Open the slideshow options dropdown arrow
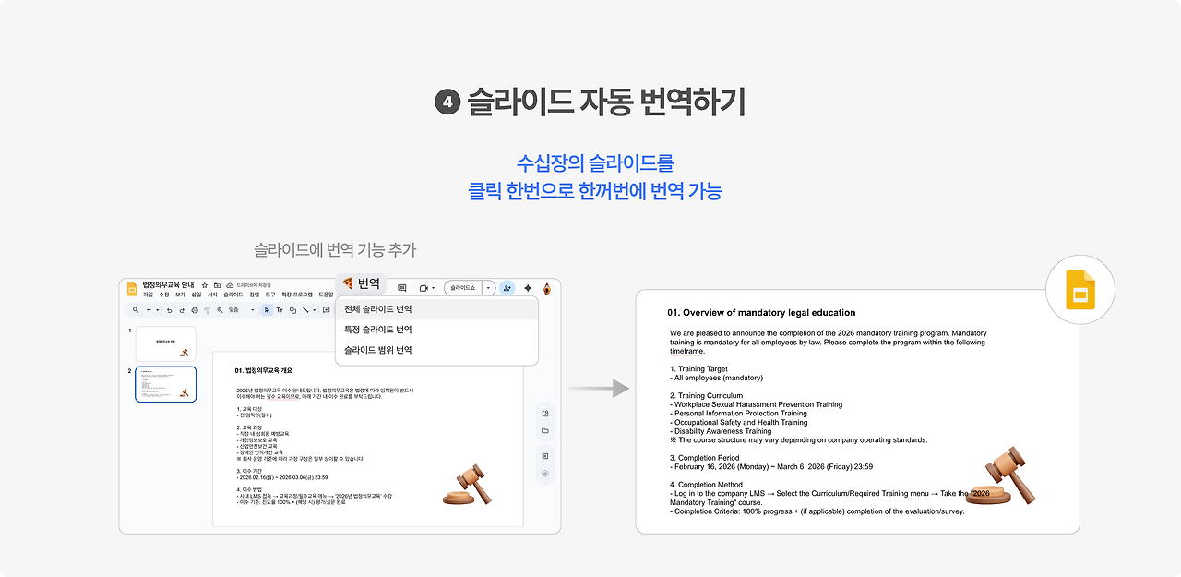The image size is (1181, 577). [490, 288]
